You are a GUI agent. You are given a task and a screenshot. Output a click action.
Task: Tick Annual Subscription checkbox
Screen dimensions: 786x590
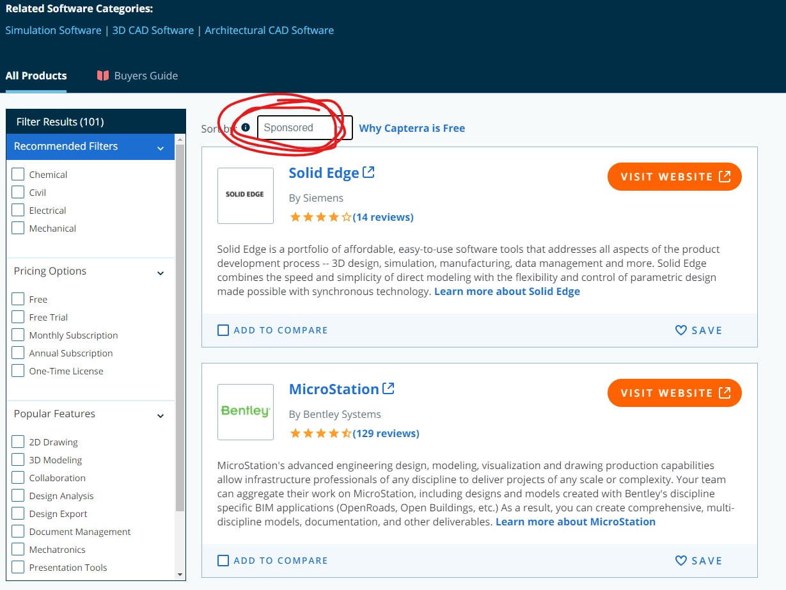[18, 353]
